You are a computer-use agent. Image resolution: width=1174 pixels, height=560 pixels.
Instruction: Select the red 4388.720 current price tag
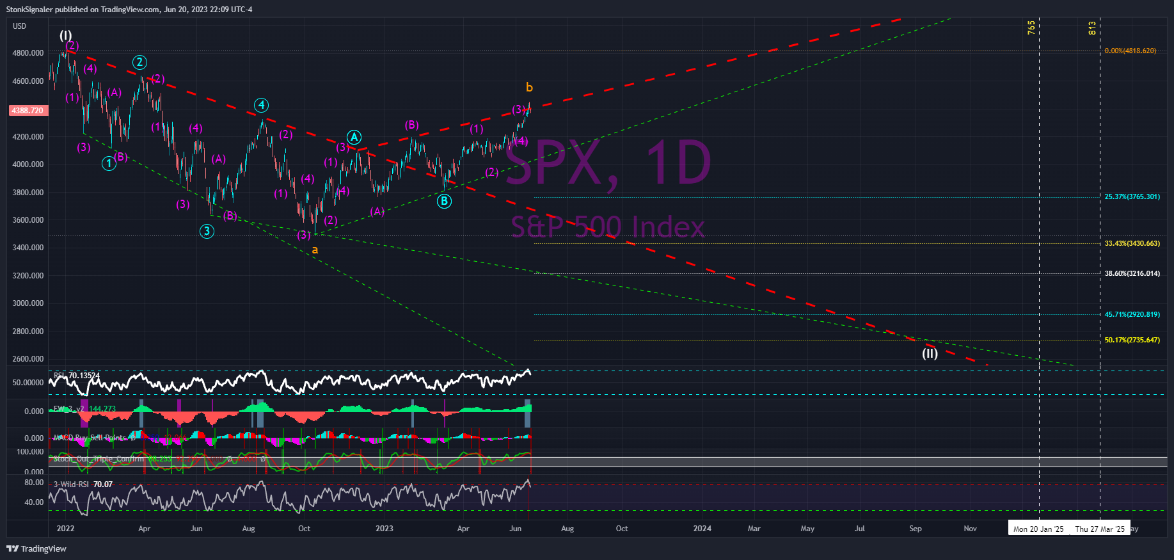(x=28, y=111)
